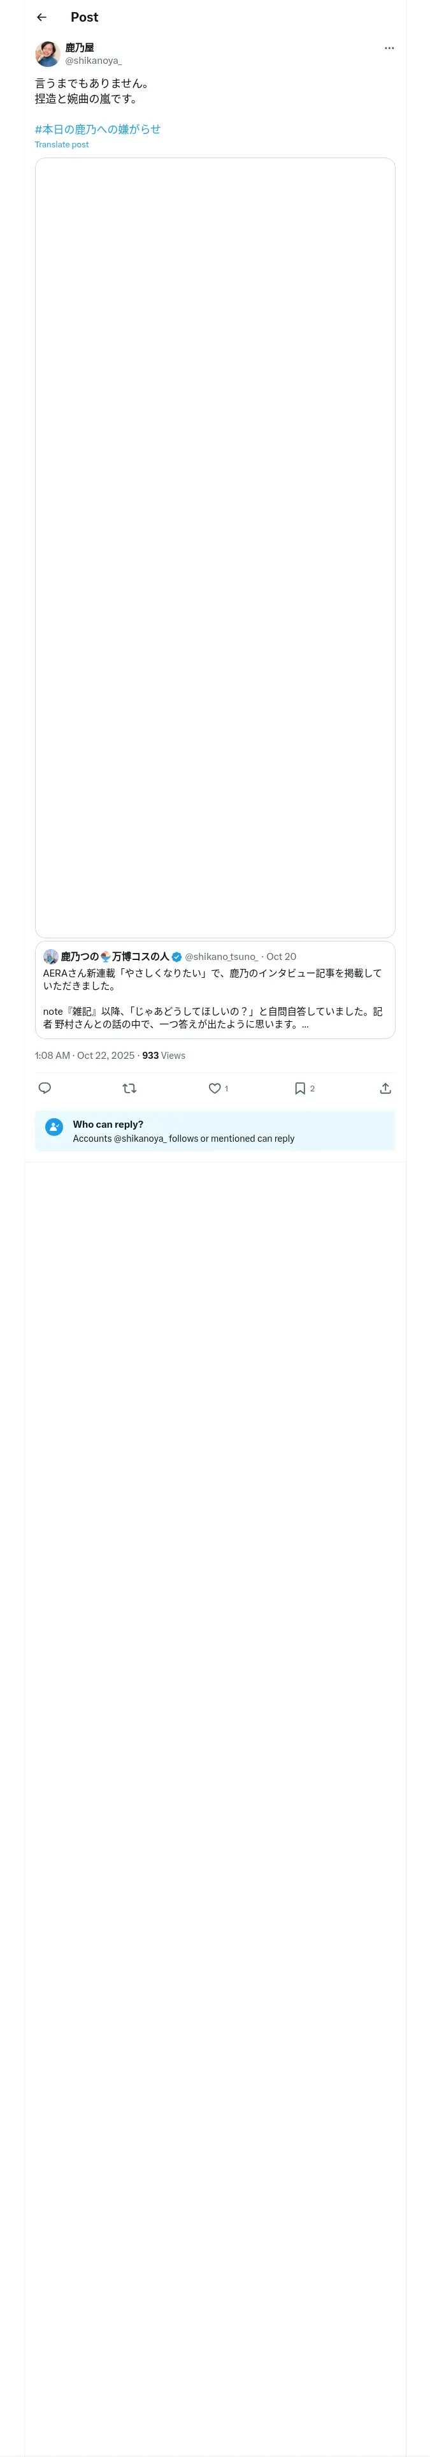Open the blank media image in the post
This screenshot has height=2457, width=430.
coord(215,547)
